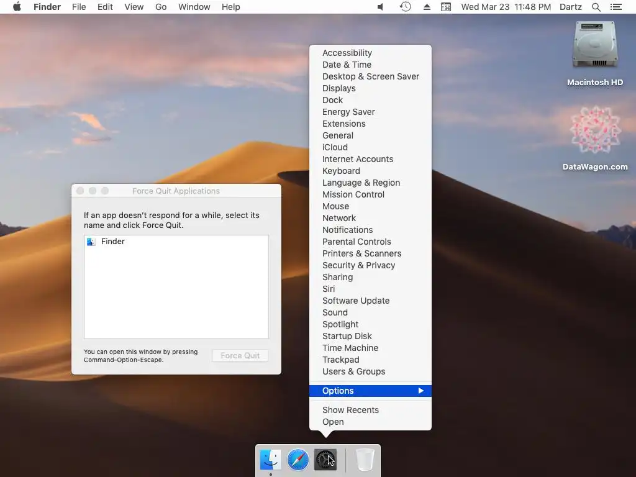Choose Startup Disk

click(370, 336)
